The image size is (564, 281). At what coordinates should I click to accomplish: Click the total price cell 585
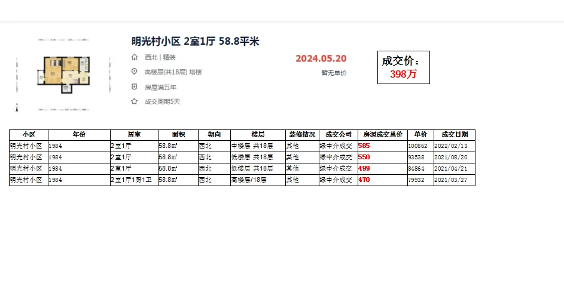pyautogui.click(x=383, y=146)
